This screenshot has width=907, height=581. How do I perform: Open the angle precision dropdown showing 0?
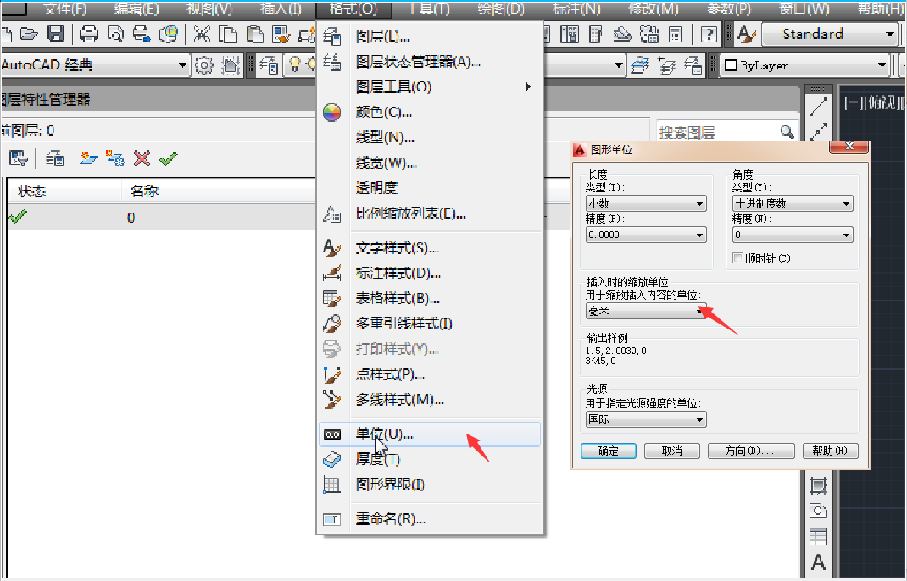point(793,235)
